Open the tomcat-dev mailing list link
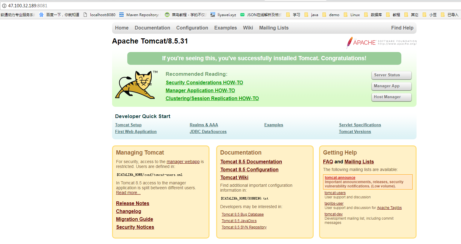This screenshot has height=244, width=461. [333, 214]
